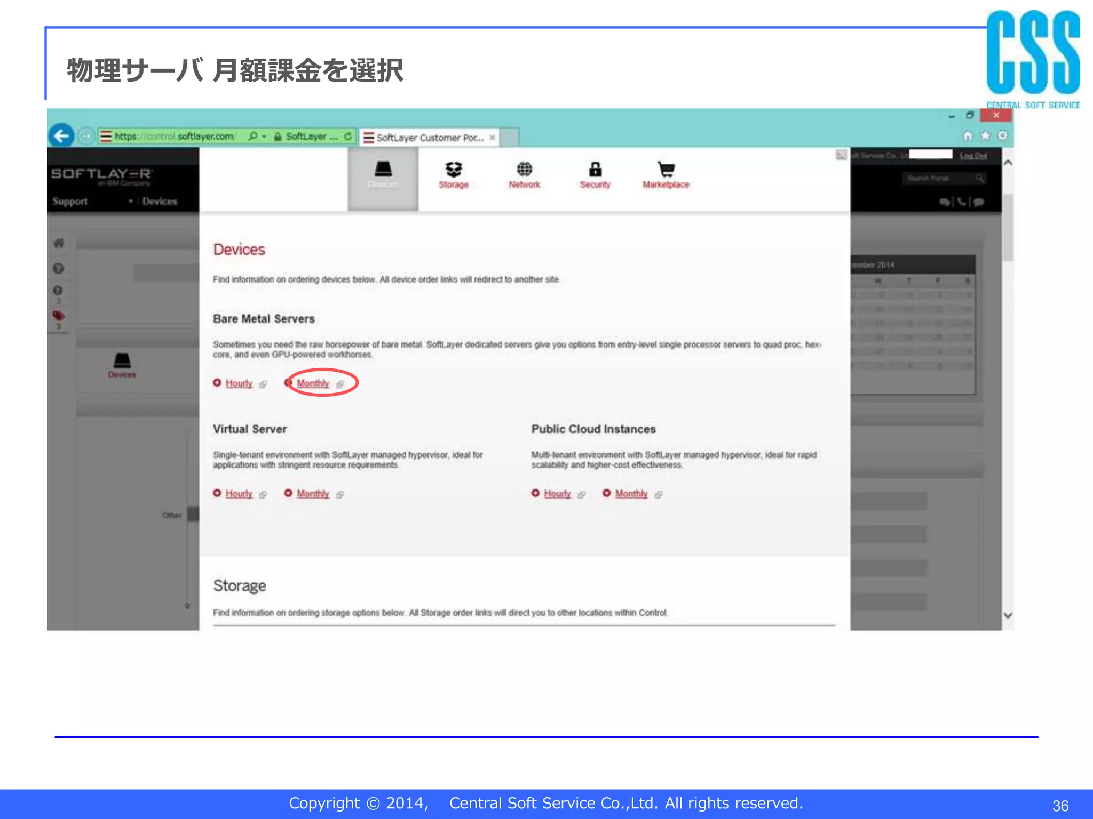Open the Network globe menu icon
The height and width of the screenshot is (819, 1093).
click(x=524, y=175)
